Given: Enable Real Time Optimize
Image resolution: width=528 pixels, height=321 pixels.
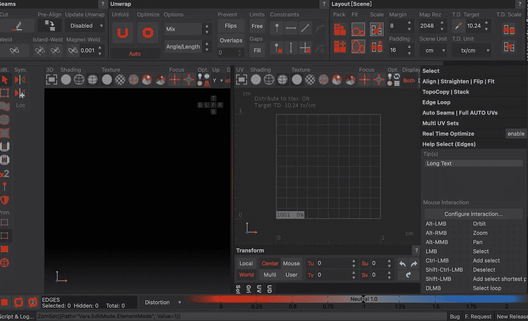Looking at the screenshot, I should pyautogui.click(x=516, y=134).
